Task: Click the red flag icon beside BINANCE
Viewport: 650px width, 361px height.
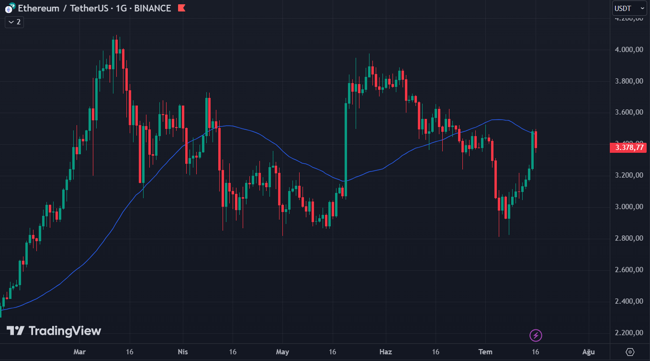Action: tap(181, 8)
